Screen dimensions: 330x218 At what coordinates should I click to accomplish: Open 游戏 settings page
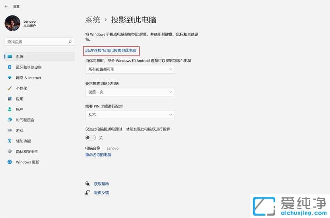[39, 130]
